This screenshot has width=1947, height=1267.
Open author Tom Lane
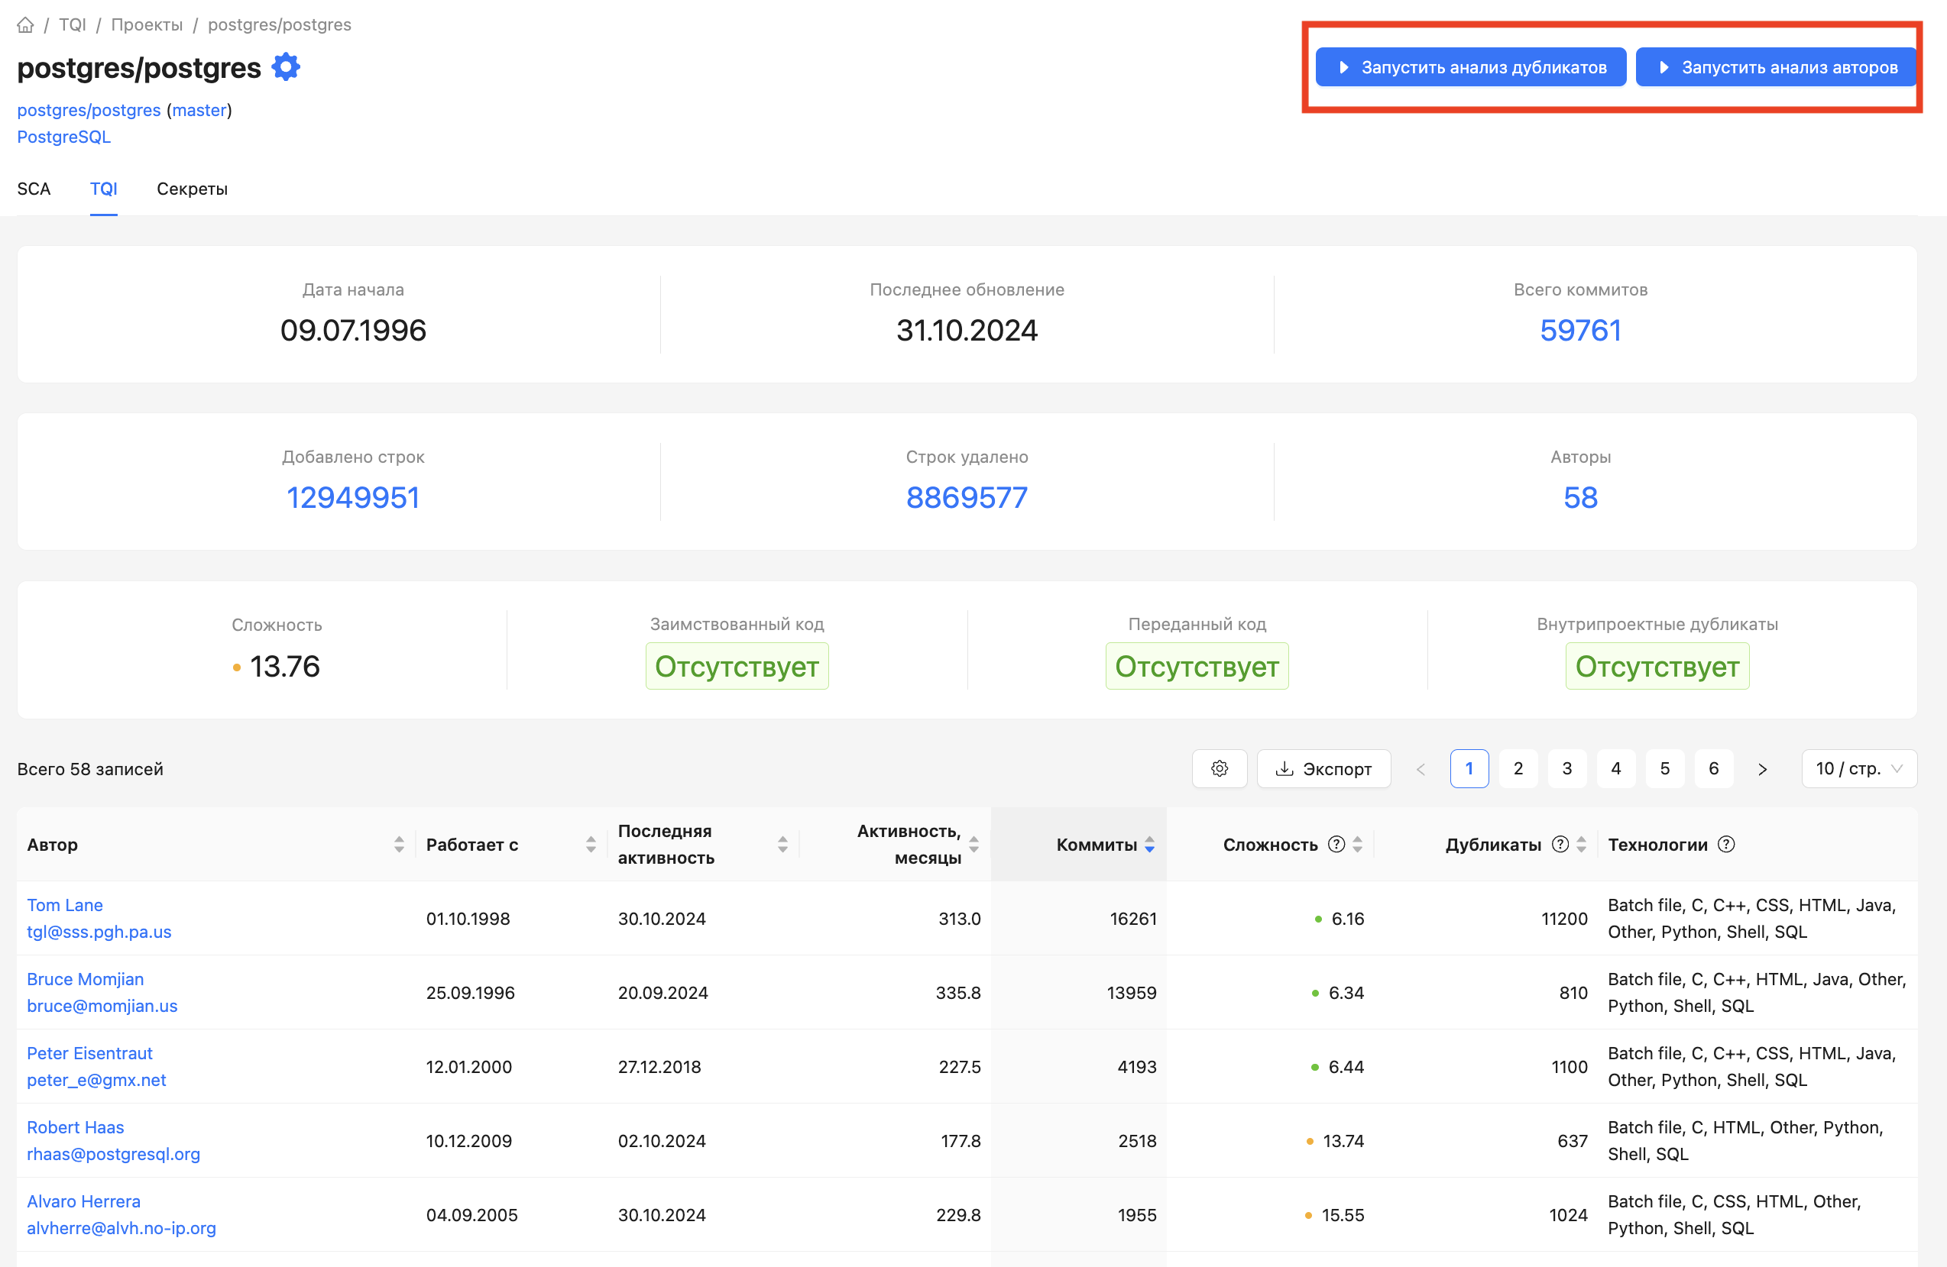pos(65,905)
